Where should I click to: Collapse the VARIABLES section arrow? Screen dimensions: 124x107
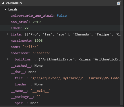[x=3, y=3]
